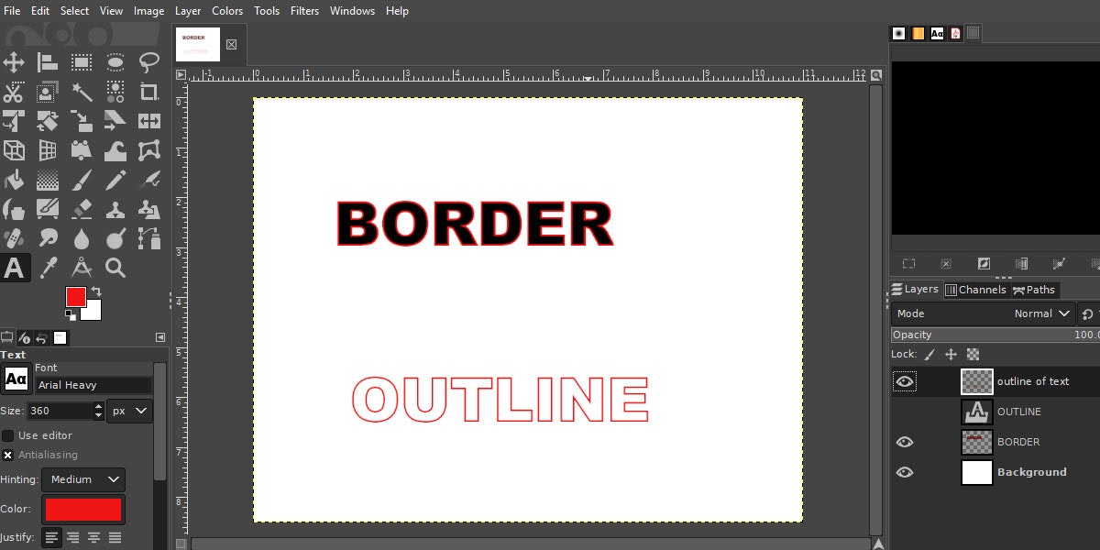Open the Windows menu
The width and height of the screenshot is (1100, 550).
tap(352, 11)
